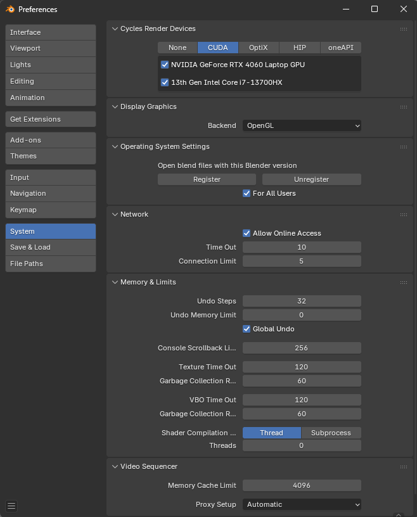Minimize the Preferences window
The height and width of the screenshot is (517, 417).
[346, 9]
